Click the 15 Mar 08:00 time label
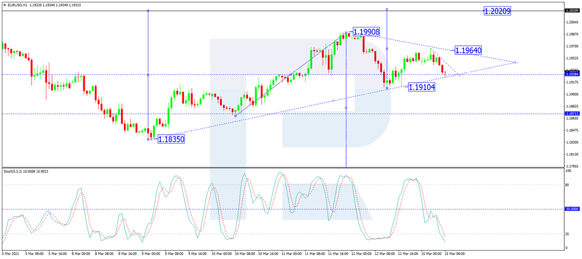This screenshot has width=582, height=259. coord(455,254)
